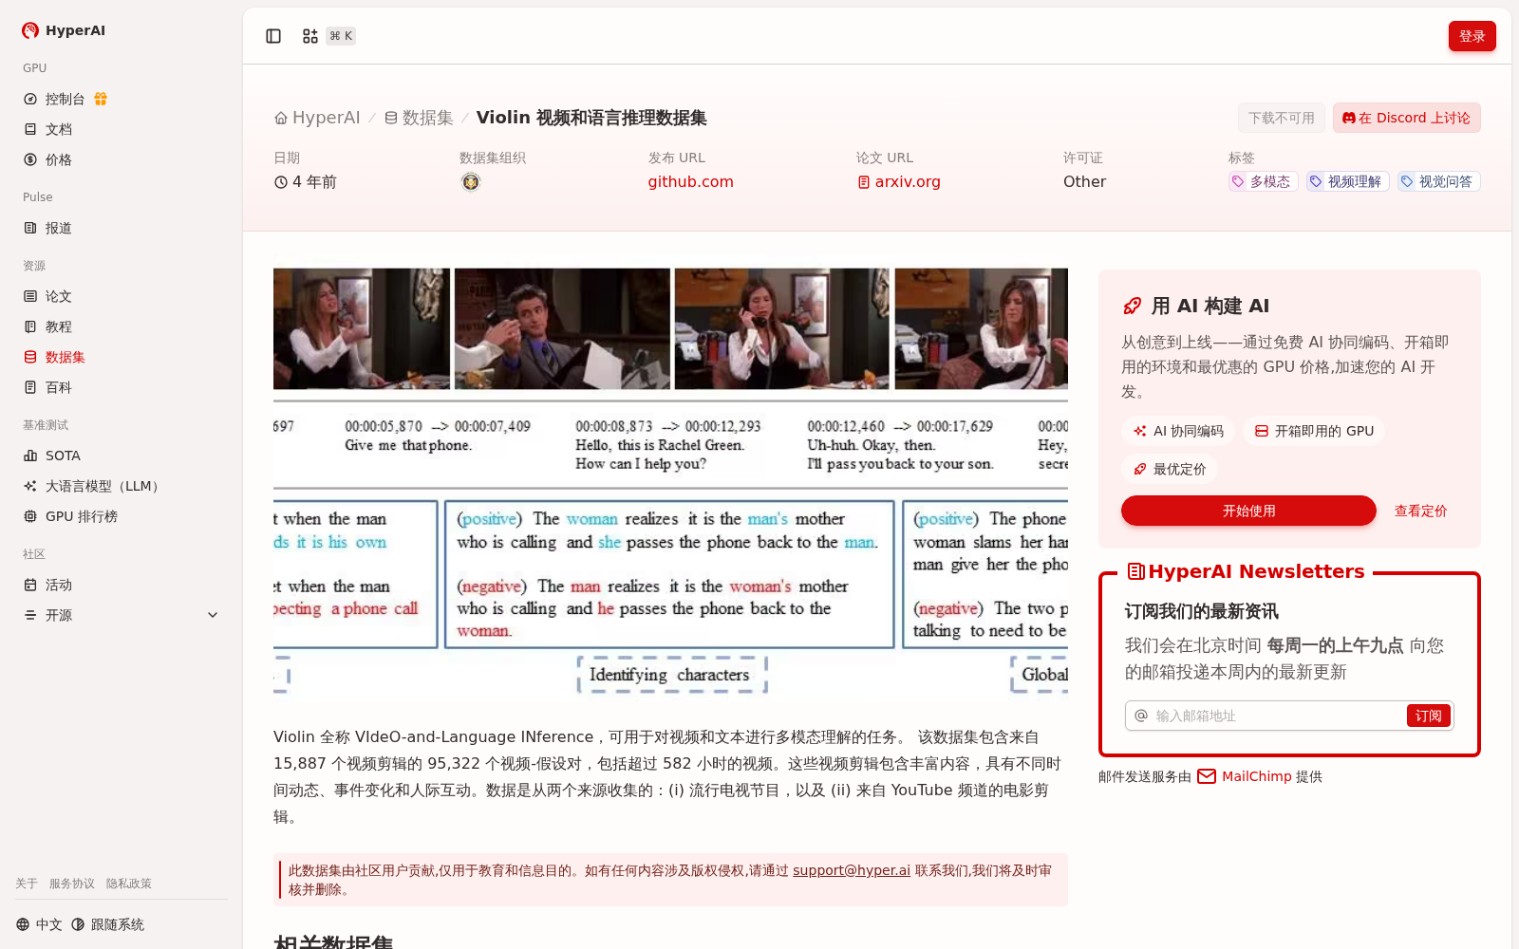The height and width of the screenshot is (949, 1519).
Task: Click the 最优定价 chip
Action: coord(1170,469)
